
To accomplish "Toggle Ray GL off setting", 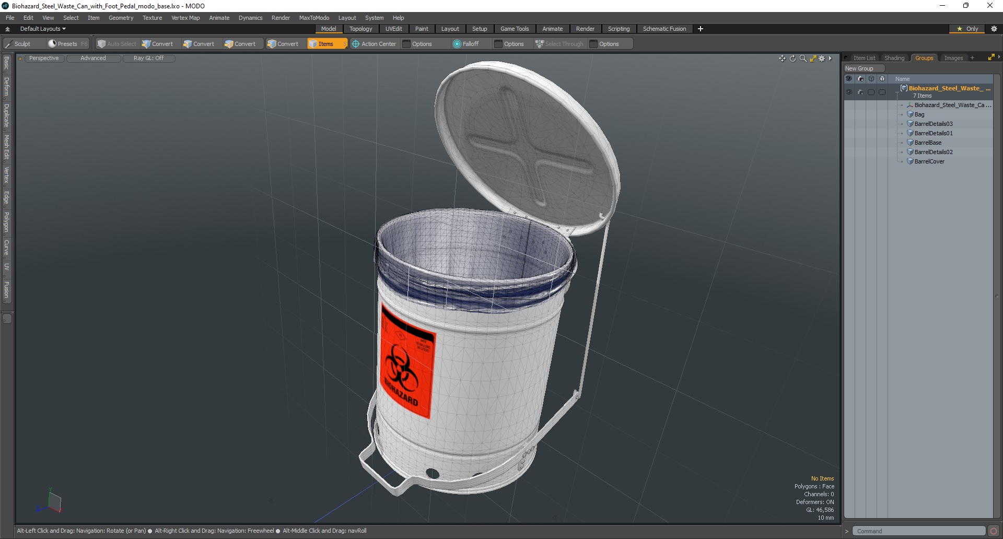I will click(x=148, y=58).
